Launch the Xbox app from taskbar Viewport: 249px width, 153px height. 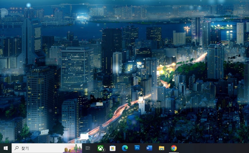tap(101, 148)
